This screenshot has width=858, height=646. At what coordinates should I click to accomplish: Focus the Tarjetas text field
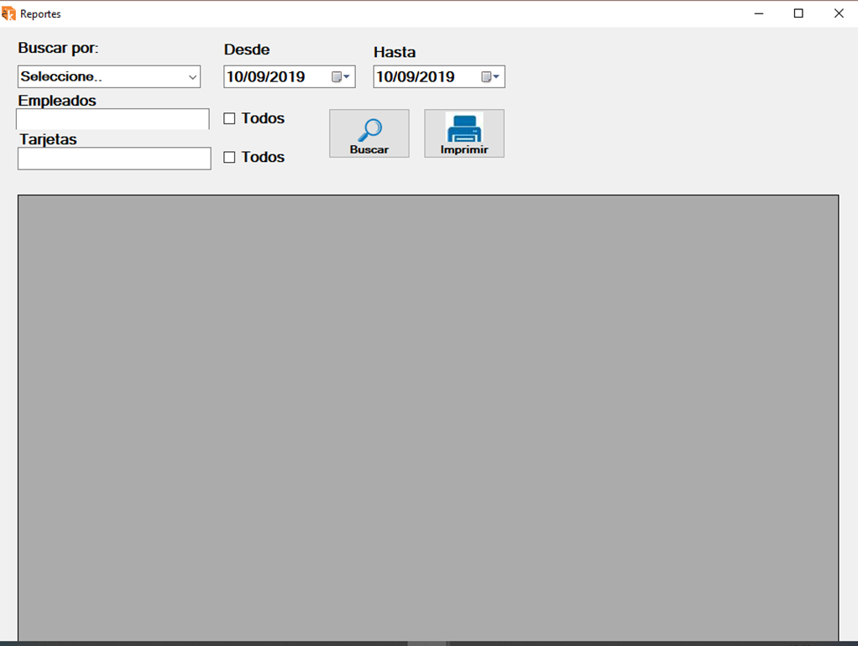(113, 159)
